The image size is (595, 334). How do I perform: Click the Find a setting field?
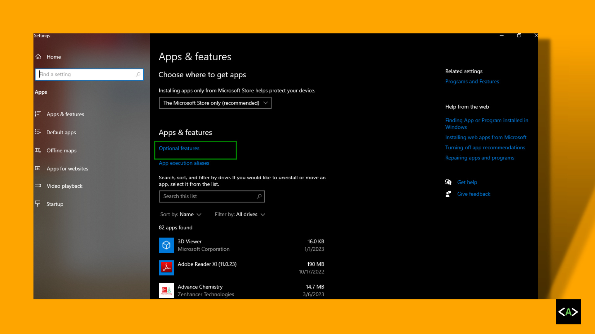click(x=87, y=75)
